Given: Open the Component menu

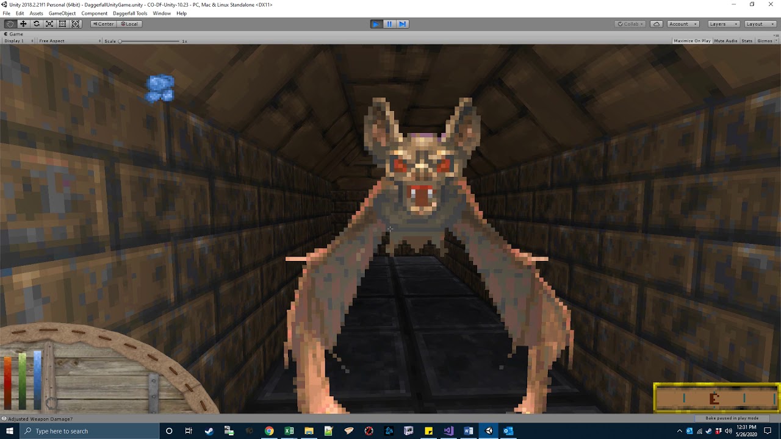Looking at the screenshot, I should click(x=95, y=13).
